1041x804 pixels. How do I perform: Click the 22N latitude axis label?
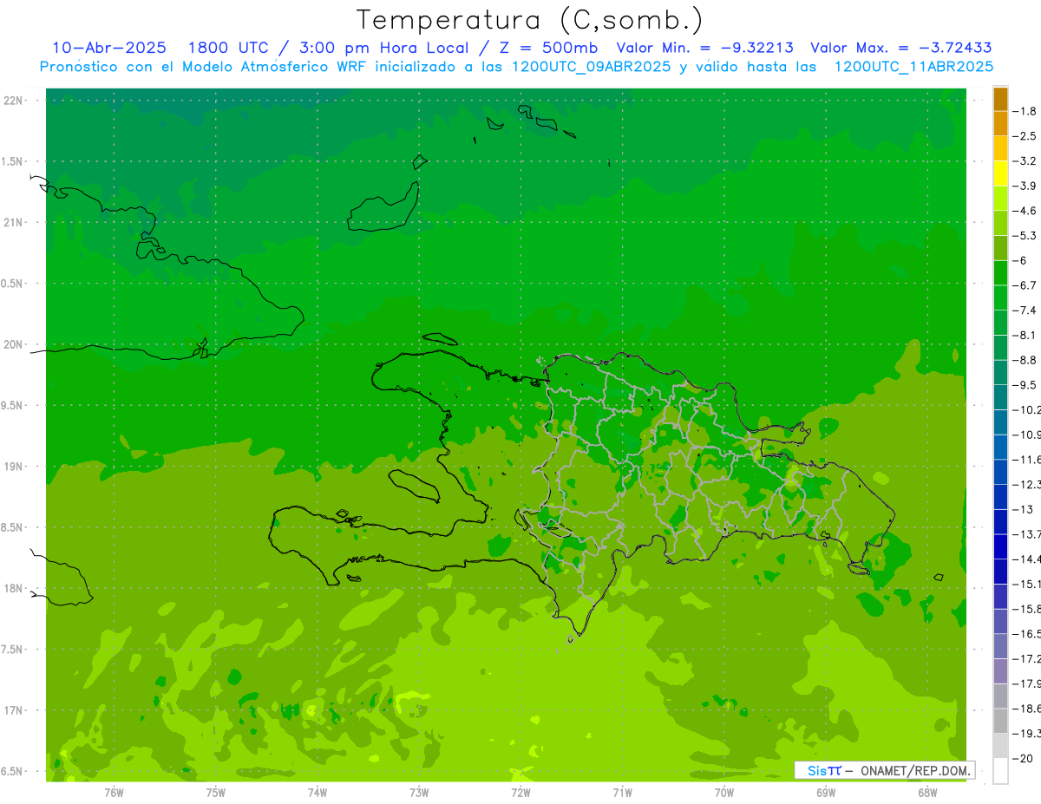(13, 101)
